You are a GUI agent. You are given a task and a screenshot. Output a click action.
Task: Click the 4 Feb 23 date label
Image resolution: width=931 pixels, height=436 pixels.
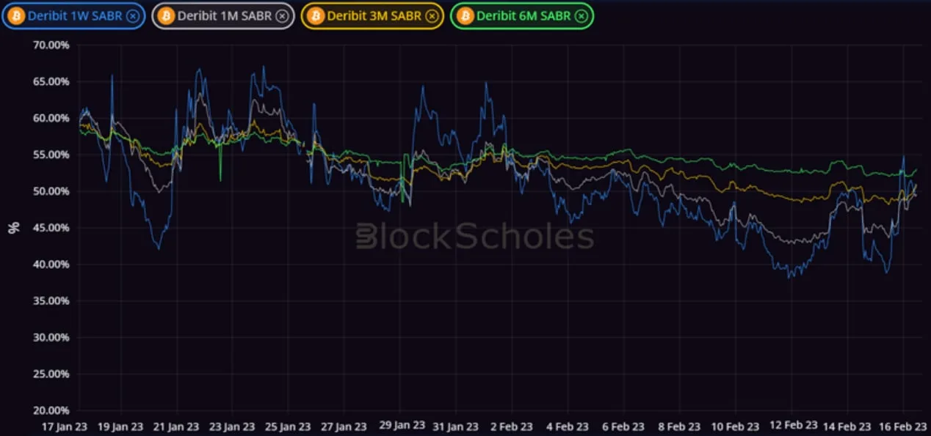(568, 426)
